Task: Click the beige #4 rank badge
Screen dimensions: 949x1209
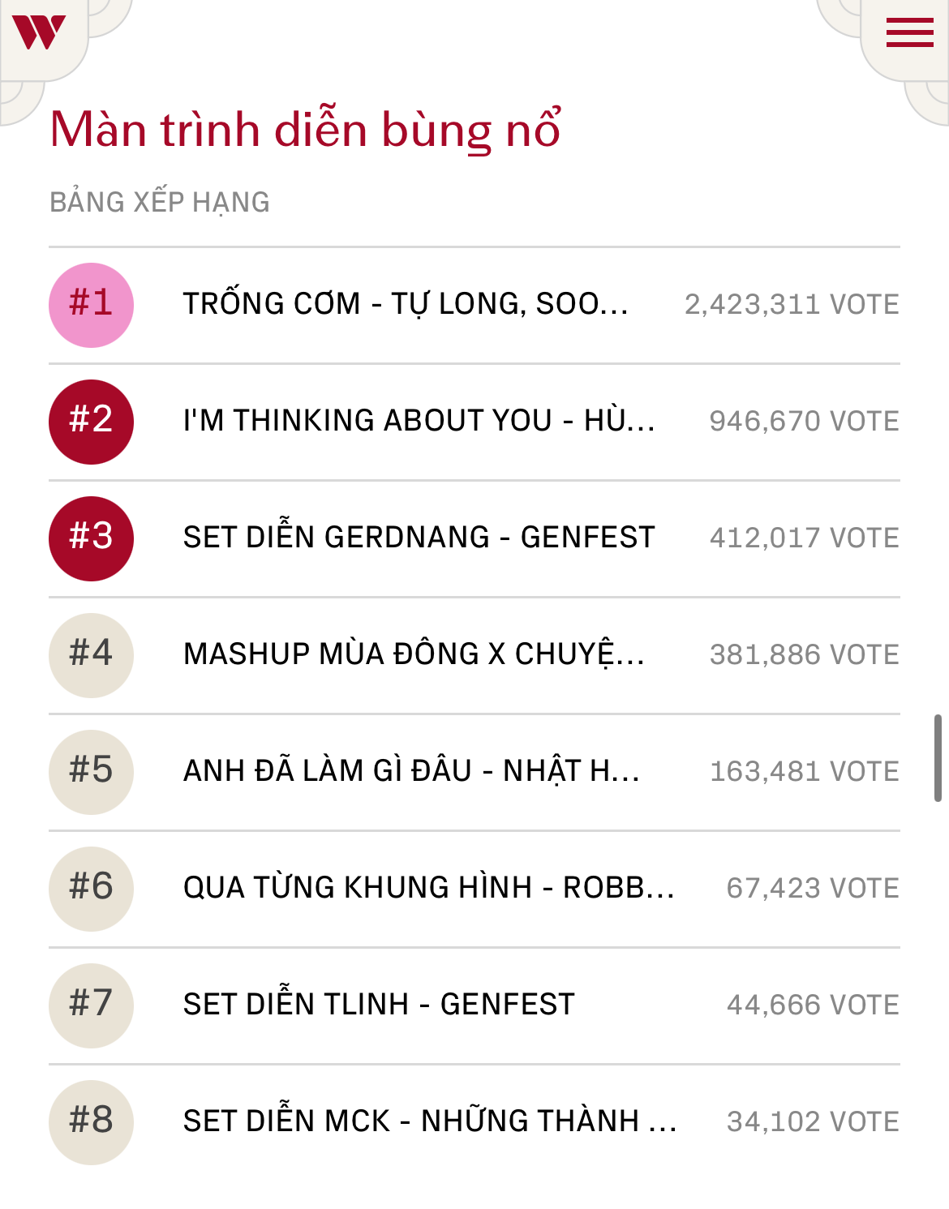Action: (x=91, y=655)
